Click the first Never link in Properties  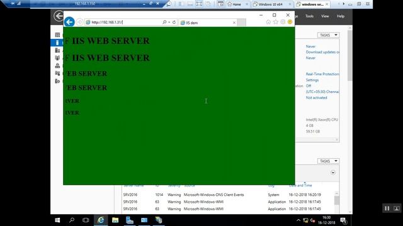(x=310, y=46)
